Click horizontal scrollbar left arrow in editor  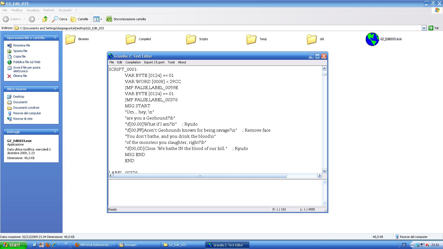click(x=111, y=176)
